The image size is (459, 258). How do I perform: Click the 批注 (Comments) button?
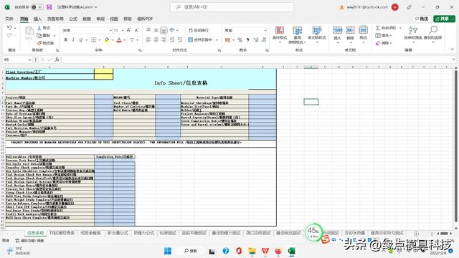click(422, 19)
